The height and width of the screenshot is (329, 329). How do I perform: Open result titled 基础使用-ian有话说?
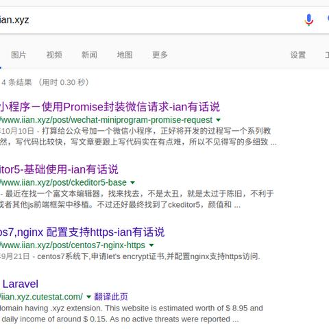pos(59,169)
